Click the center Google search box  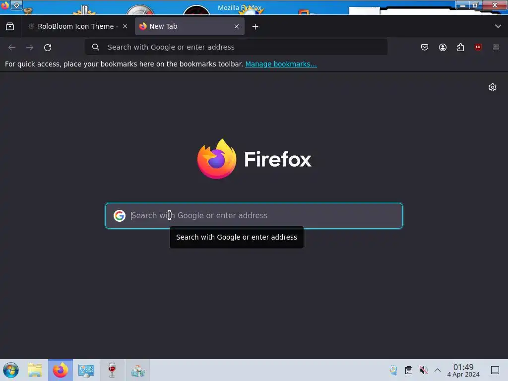tap(254, 216)
